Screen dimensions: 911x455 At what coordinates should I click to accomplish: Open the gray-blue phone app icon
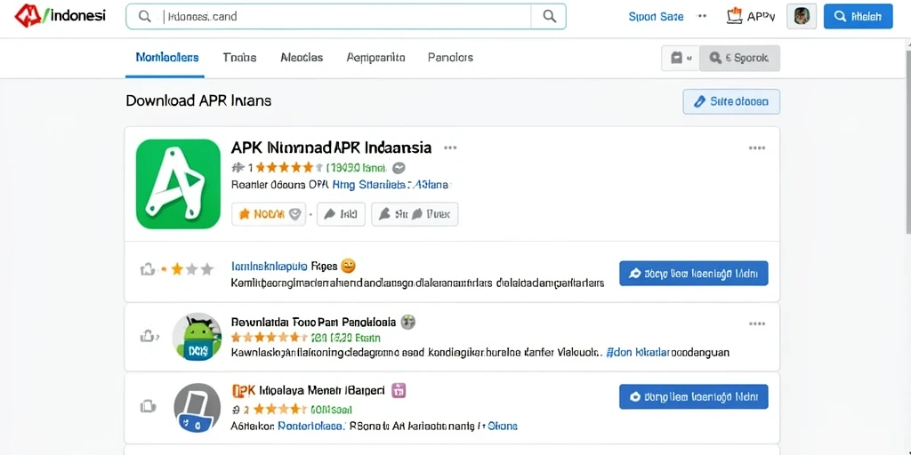click(197, 407)
